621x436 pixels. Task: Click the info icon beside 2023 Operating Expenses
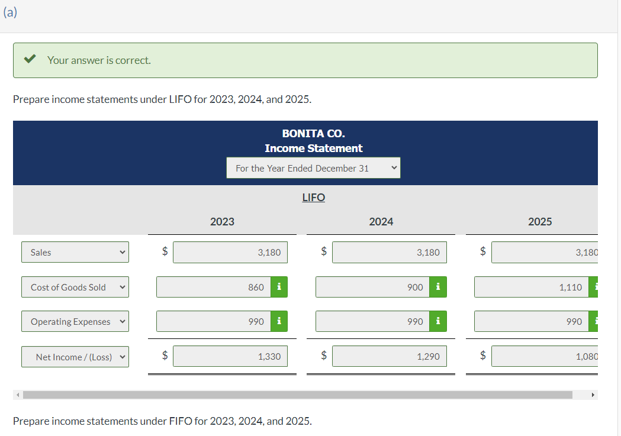pyautogui.click(x=278, y=321)
